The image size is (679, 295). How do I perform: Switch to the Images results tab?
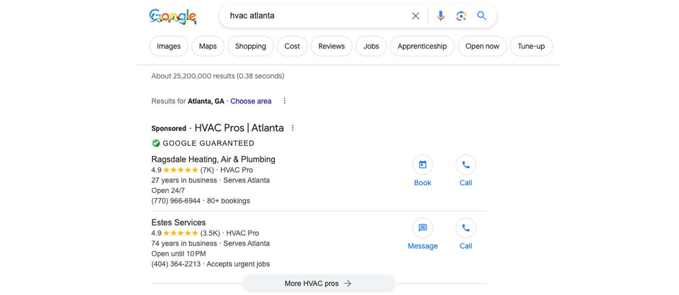[168, 46]
